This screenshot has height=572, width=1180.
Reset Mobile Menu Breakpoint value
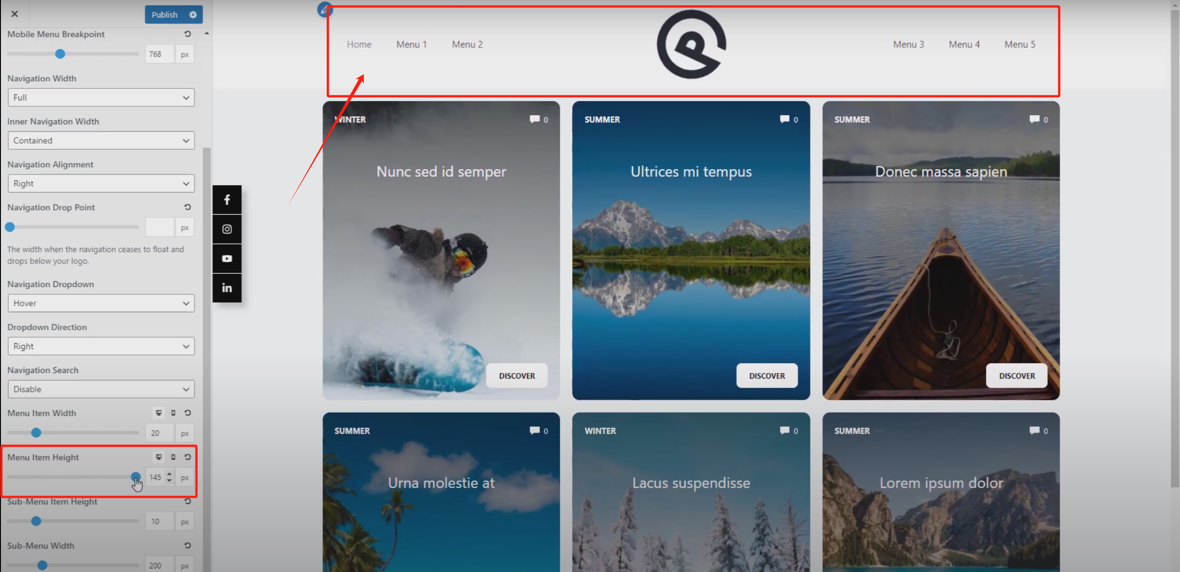pyautogui.click(x=188, y=34)
